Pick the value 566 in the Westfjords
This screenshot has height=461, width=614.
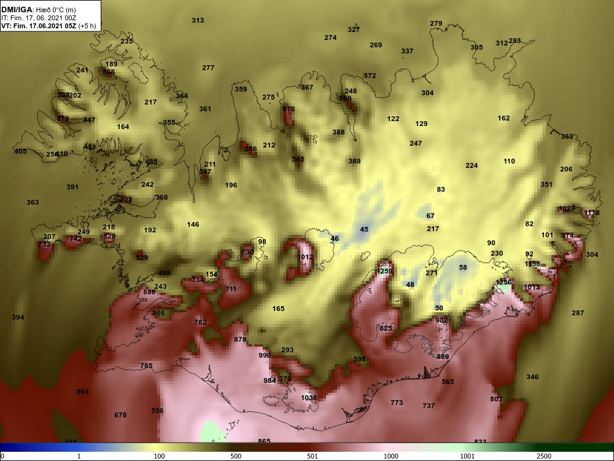(109, 72)
